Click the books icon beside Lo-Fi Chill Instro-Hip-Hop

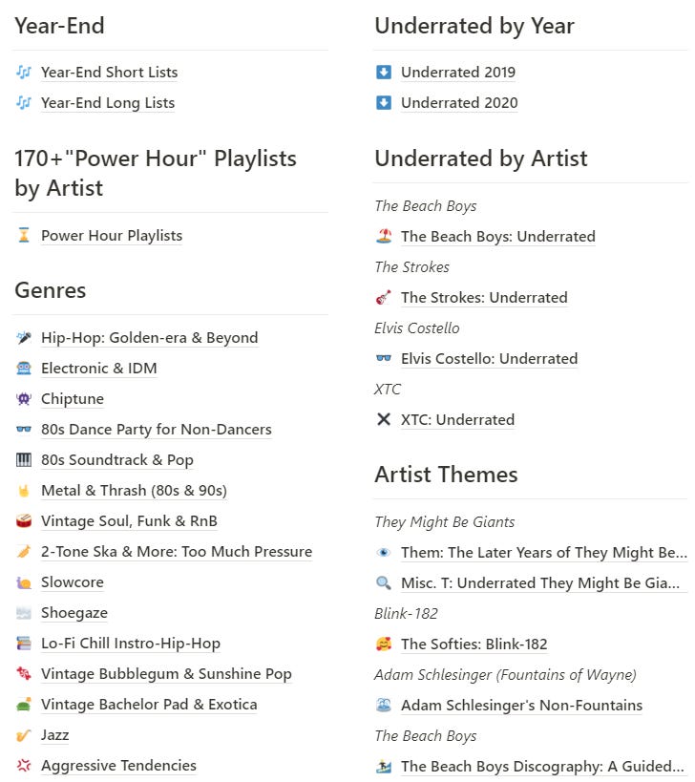(24, 644)
